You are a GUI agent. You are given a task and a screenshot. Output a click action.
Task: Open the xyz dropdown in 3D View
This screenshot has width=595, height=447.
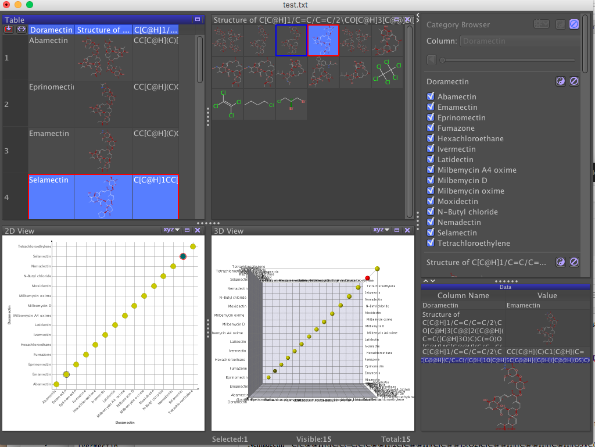click(381, 230)
